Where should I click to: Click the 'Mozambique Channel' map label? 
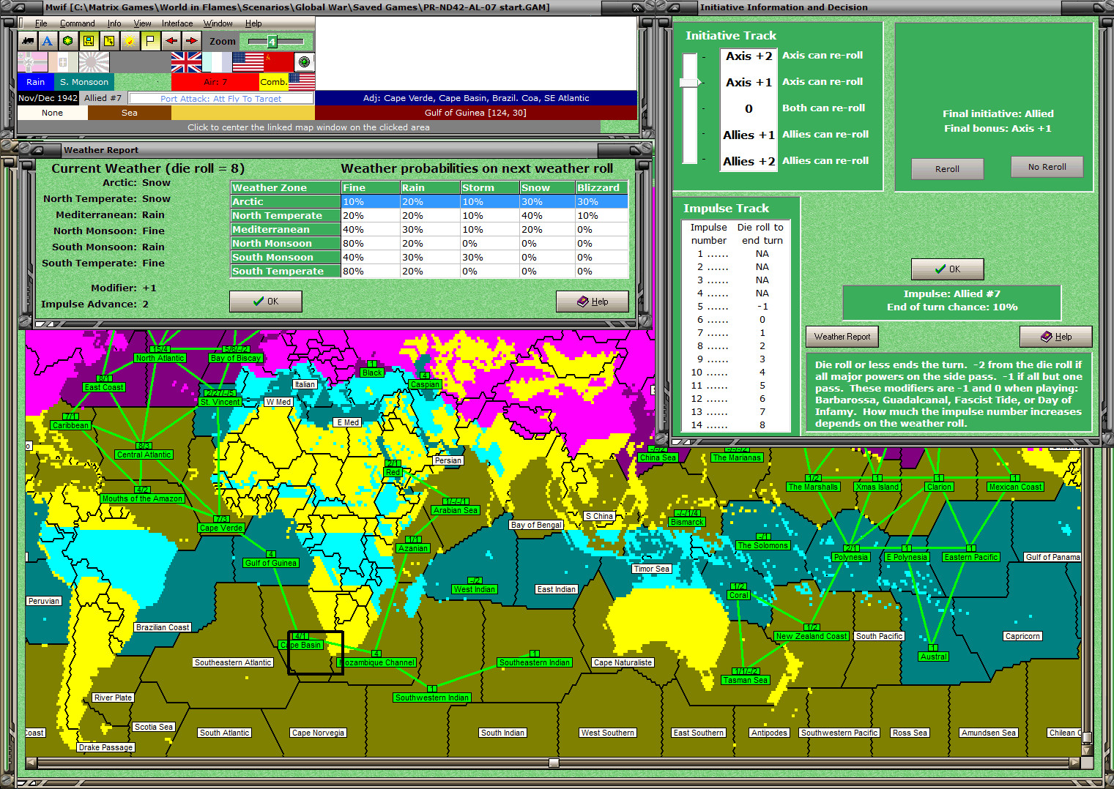coord(376,663)
